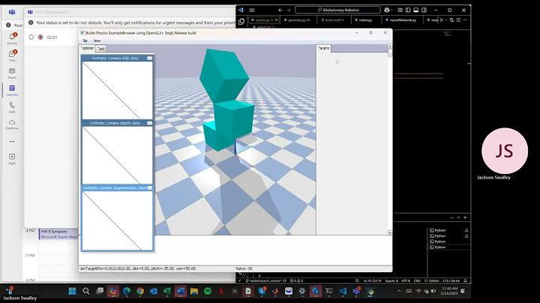Open the Copilot icon in VS Code title bar
The width and height of the screenshot is (540, 303).
coord(387,10)
